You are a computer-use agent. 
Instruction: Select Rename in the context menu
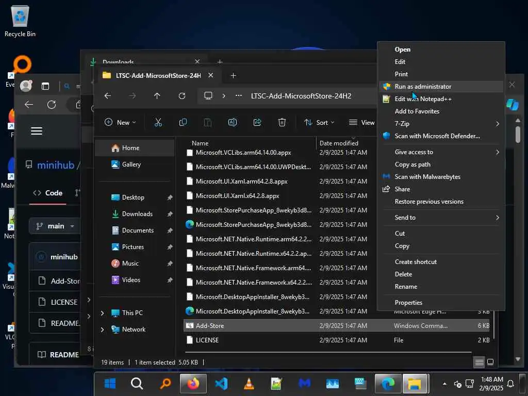click(x=441, y=287)
